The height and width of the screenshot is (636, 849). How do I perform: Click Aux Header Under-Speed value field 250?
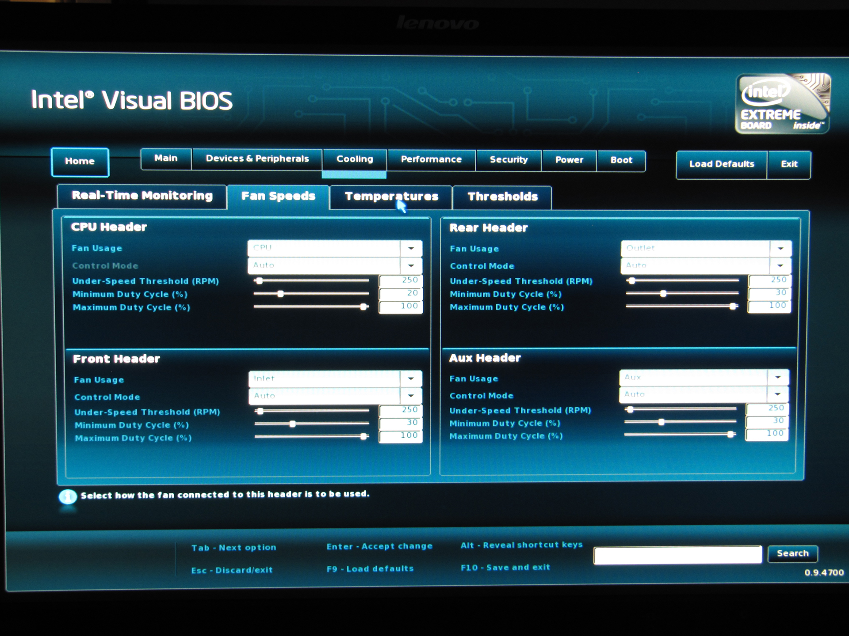click(x=767, y=409)
